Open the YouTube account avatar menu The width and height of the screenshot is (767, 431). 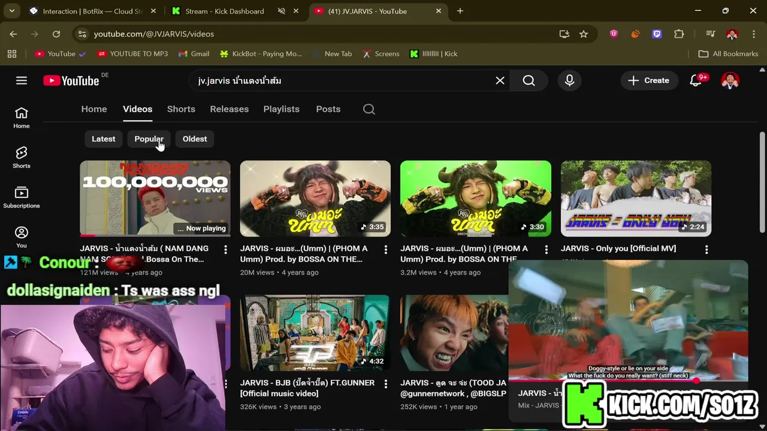pos(730,80)
